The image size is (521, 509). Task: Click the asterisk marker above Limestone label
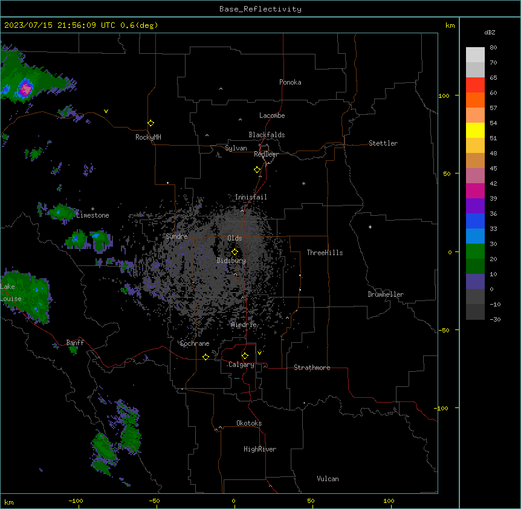pos(92,209)
